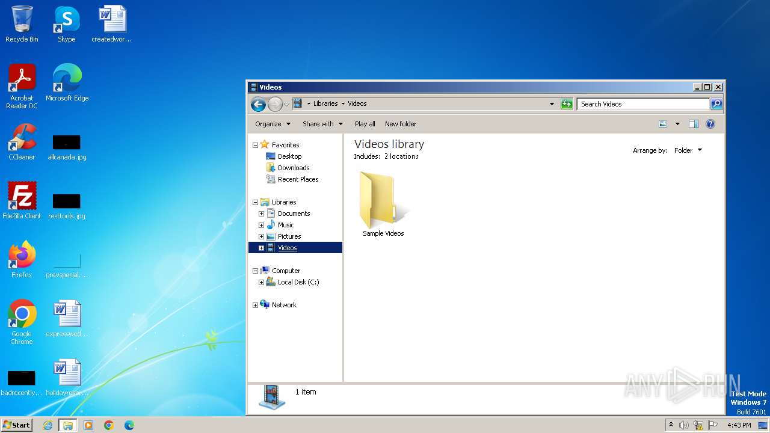Click the 2 locations link
770x433 pixels.
(401, 156)
